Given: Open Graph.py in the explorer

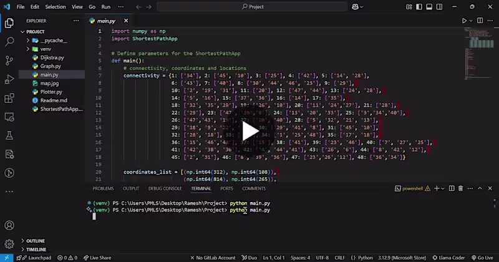Looking at the screenshot, I should tap(51, 66).
